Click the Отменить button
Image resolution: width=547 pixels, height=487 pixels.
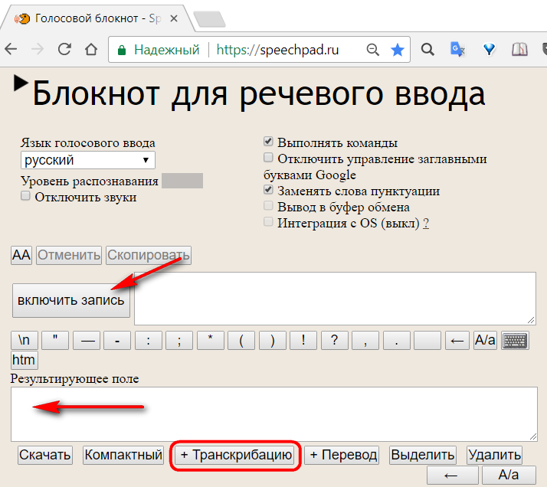point(69,255)
